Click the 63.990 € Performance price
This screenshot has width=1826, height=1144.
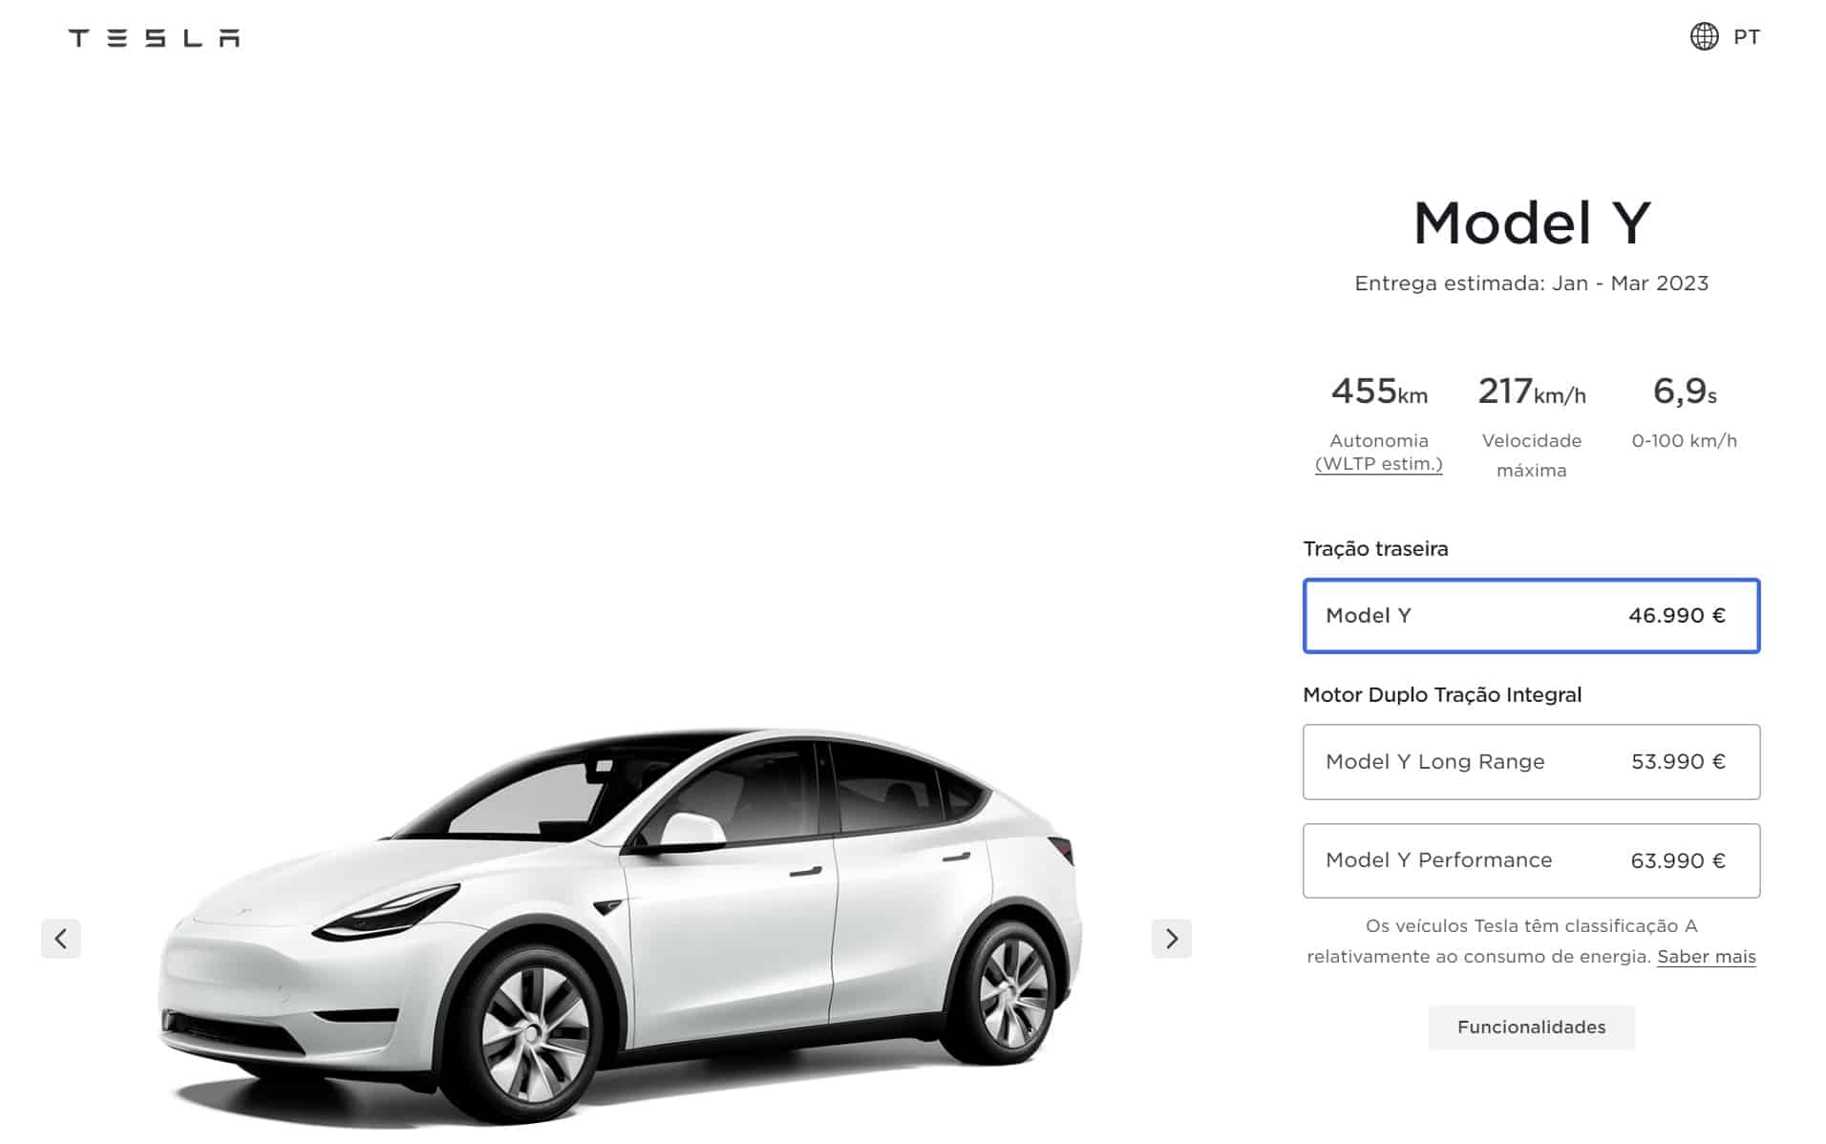coord(1678,860)
